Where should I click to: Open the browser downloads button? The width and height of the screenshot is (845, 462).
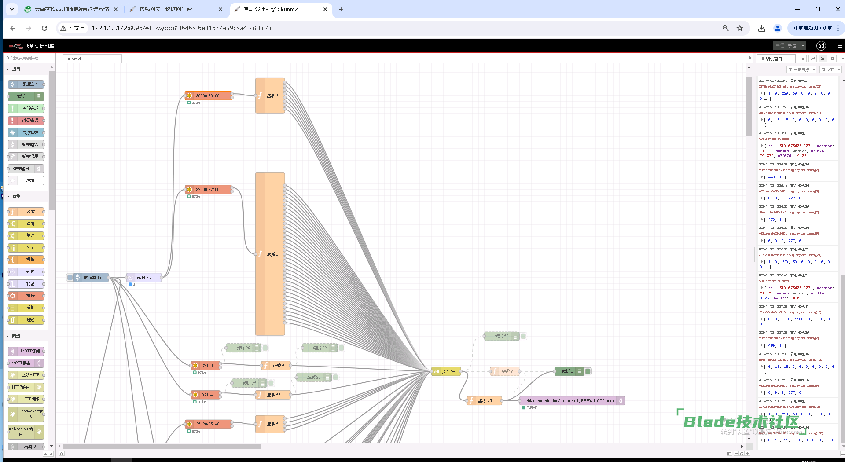click(x=762, y=28)
